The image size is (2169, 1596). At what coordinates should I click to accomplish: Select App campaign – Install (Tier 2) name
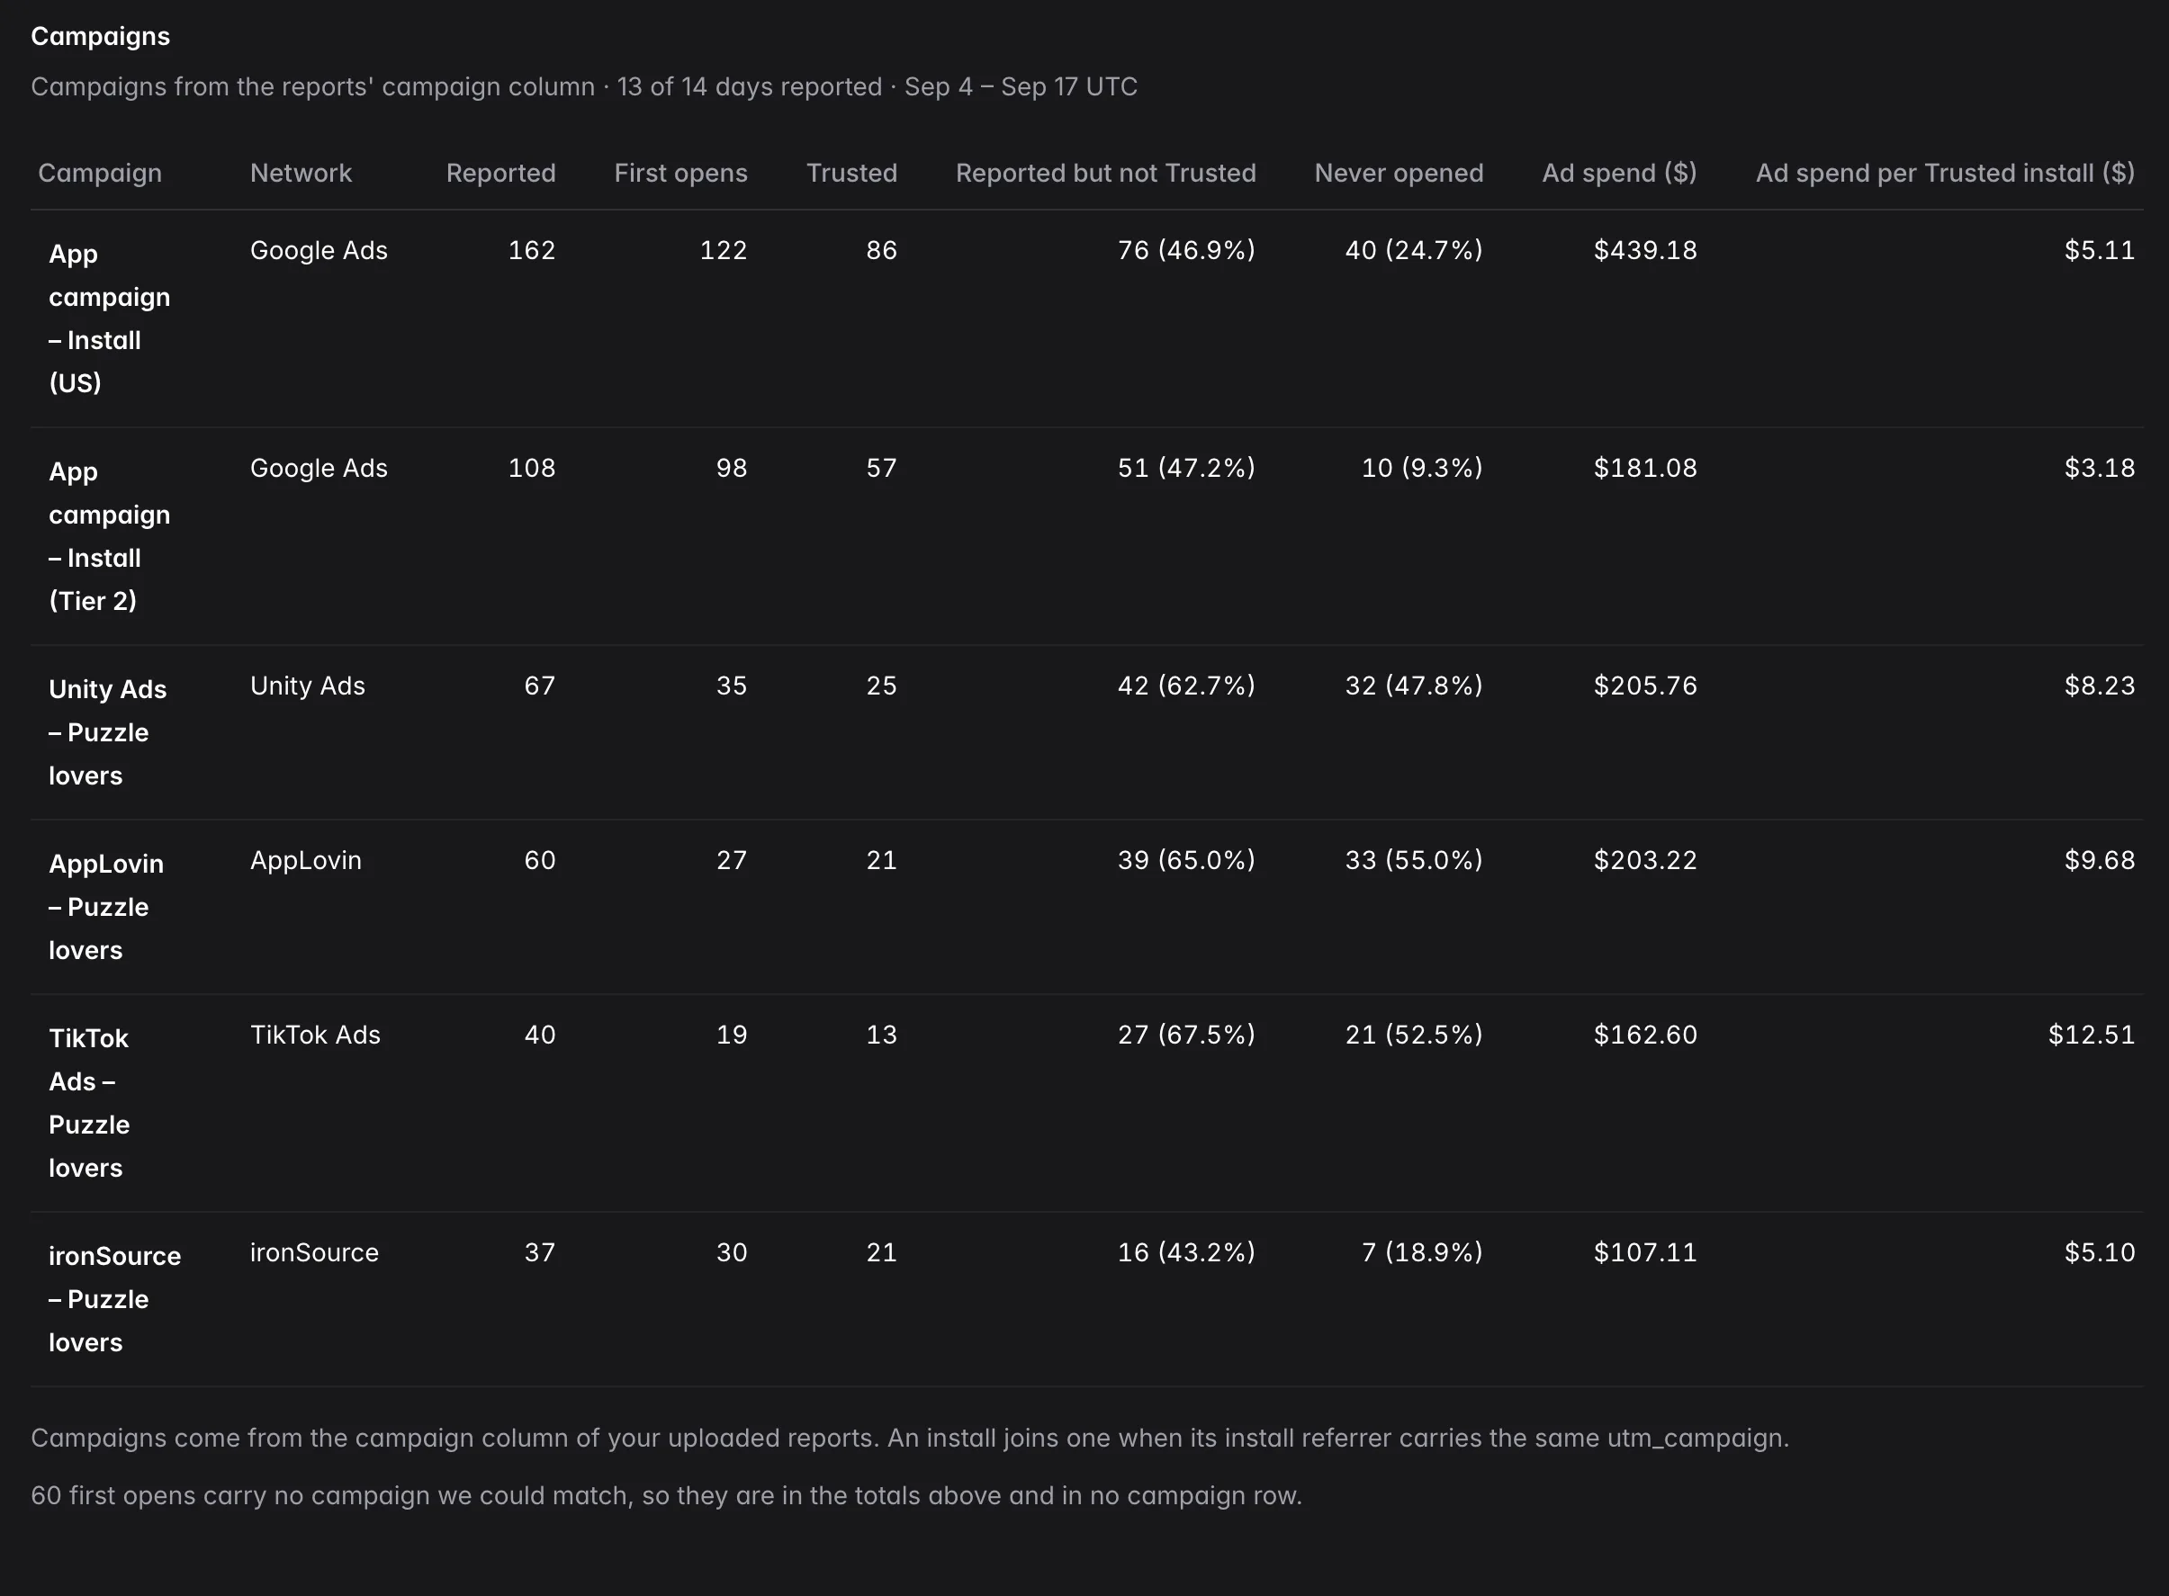(109, 536)
